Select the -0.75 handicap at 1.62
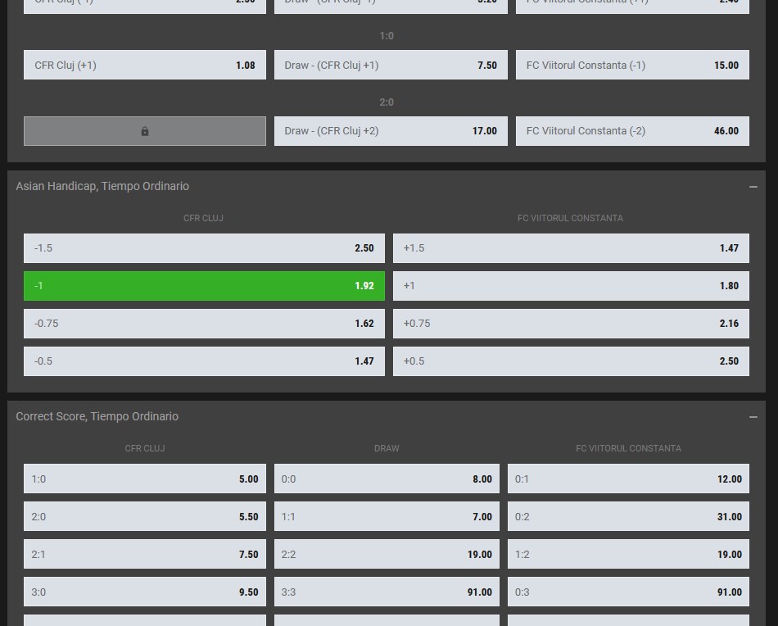This screenshot has width=778, height=626. point(203,323)
